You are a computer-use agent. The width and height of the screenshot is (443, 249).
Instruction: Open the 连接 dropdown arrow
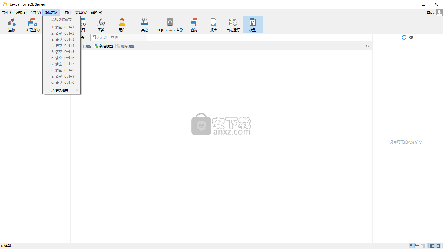click(22, 25)
